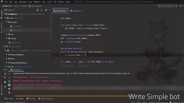The width and height of the screenshot is (184, 103).
Task: Open the Navigate menu
Action: [x=23, y=2]
